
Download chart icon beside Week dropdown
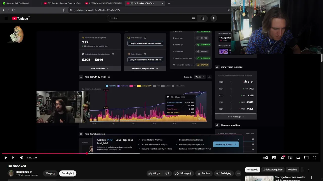click(x=209, y=77)
